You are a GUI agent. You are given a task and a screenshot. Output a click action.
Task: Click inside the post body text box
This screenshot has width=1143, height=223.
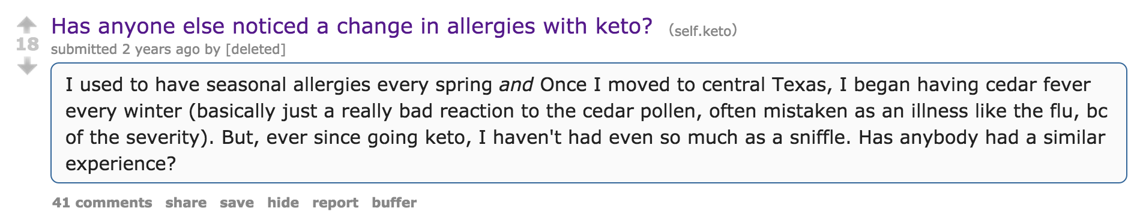[x=588, y=123]
